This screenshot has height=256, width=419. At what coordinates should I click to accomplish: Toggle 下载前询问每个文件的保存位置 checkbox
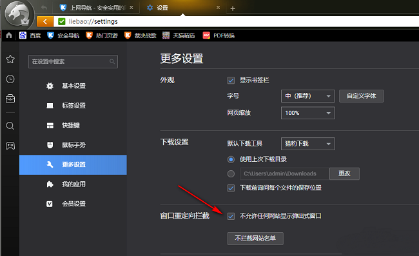(x=231, y=188)
